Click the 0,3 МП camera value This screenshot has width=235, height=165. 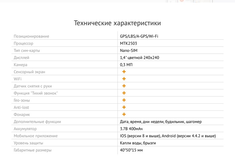pyautogui.click(x=126, y=65)
